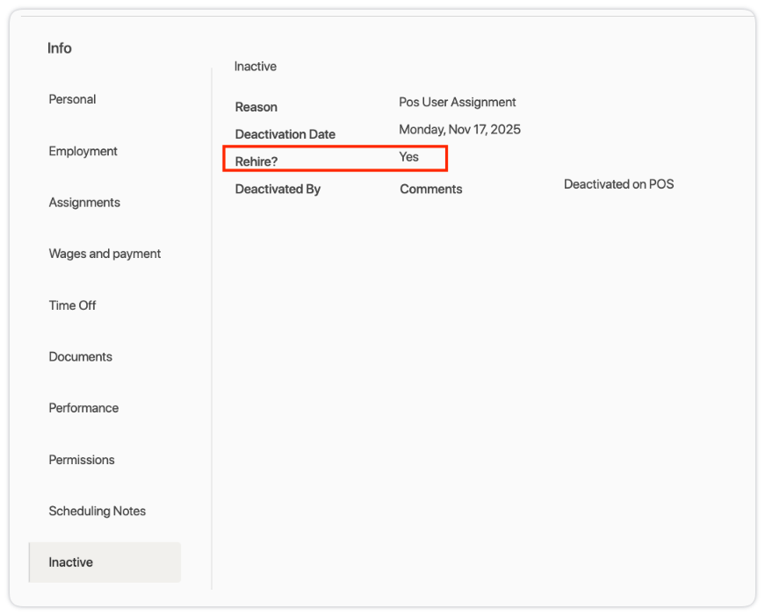Open the Personal tab in sidebar
765x616 pixels.
pos(73,99)
